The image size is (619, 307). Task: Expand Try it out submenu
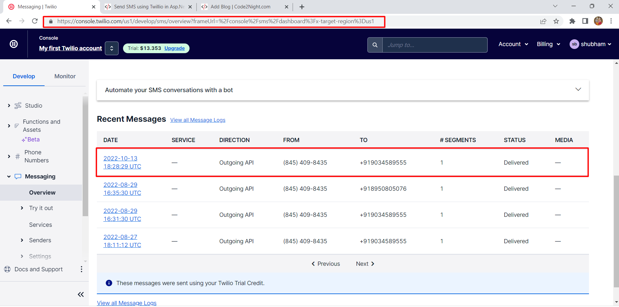click(22, 208)
